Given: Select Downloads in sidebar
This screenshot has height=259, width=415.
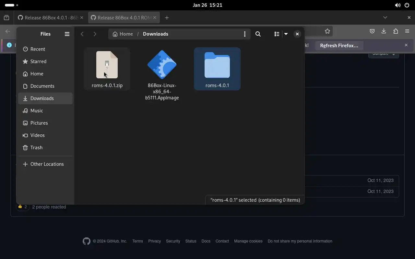Looking at the screenshot, I should click(45, 98).
